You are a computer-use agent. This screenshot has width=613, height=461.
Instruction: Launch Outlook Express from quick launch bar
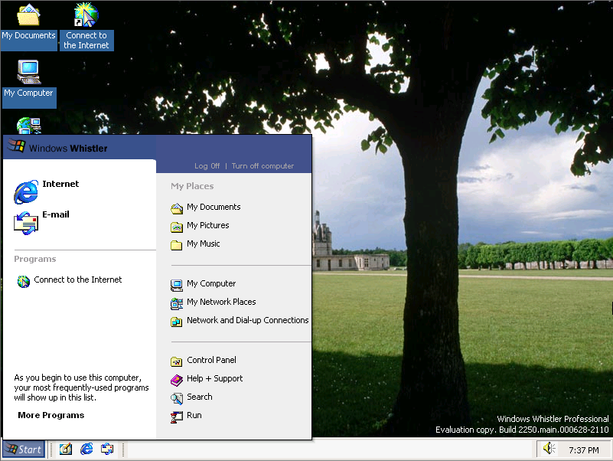click(x=107, y=449)
